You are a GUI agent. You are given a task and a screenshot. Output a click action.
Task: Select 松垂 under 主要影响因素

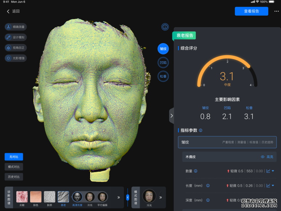pos(249,108)
